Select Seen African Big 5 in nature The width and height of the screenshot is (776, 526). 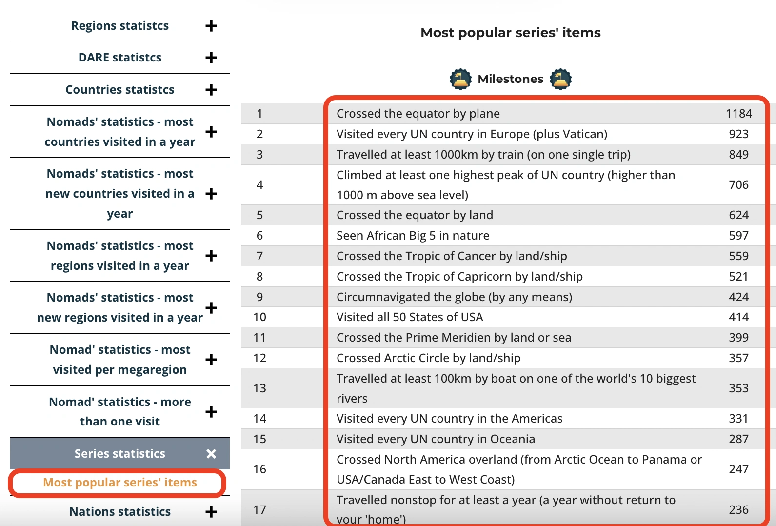pos(413,236)
